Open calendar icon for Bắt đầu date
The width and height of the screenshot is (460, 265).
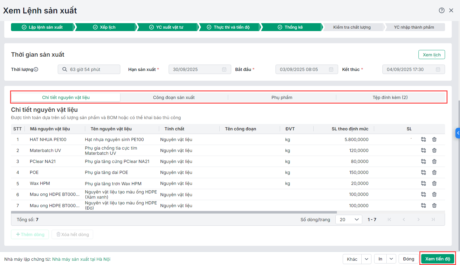[x=331, y=69]
